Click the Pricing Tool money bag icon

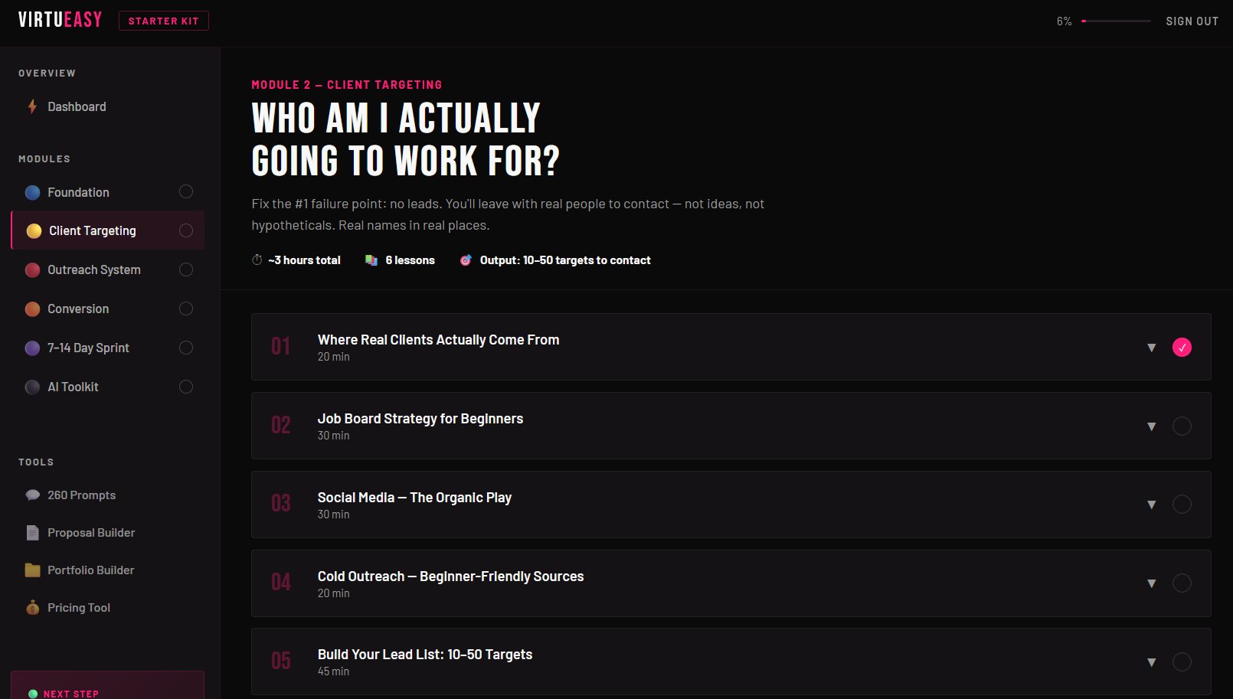coord(32,607)
